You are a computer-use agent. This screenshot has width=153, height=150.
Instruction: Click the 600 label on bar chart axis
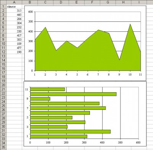pos(138,142)
